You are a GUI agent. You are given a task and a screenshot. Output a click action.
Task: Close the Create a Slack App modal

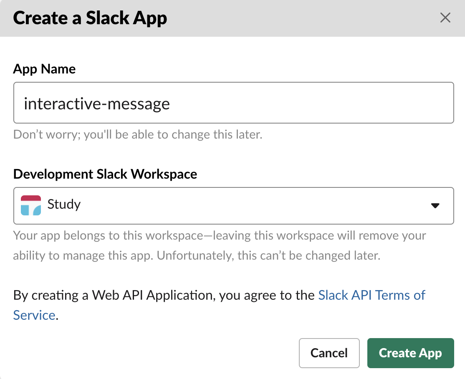point(445,18)
